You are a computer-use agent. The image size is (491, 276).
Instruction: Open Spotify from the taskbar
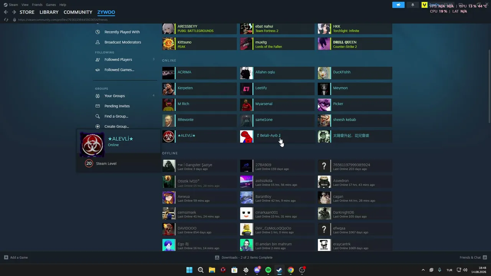pyautogui.click(x=268, y=270)
